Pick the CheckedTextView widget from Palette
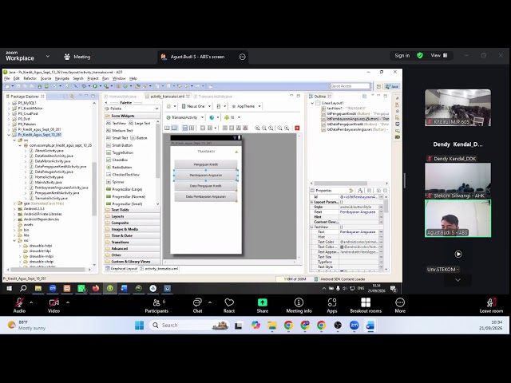The image size is (511, 383). (x=122, y=175)
